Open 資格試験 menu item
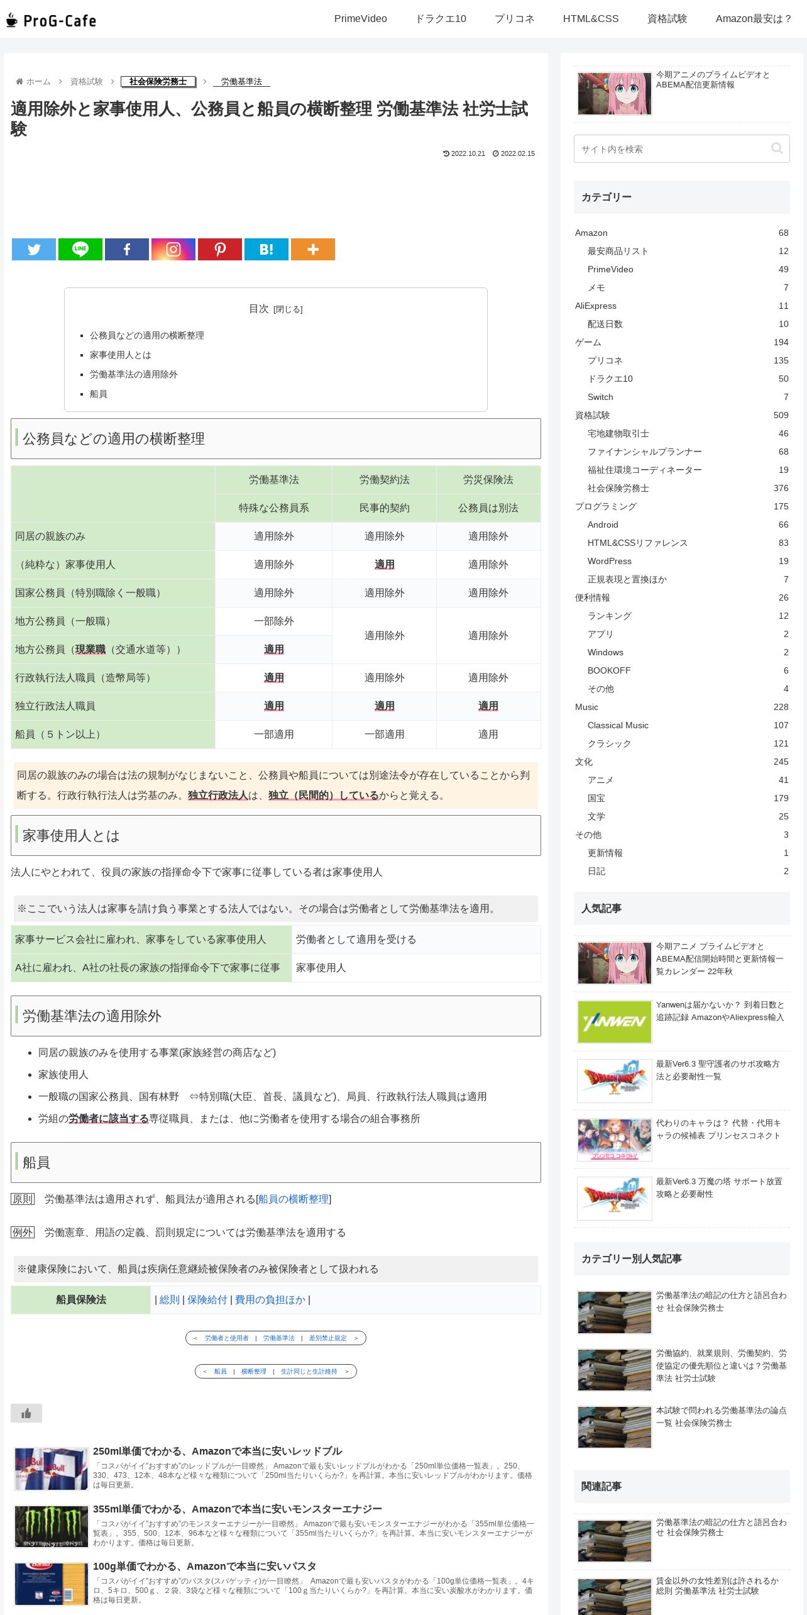Viewport: 807px width, 1615px height. (x=667, y=19)
